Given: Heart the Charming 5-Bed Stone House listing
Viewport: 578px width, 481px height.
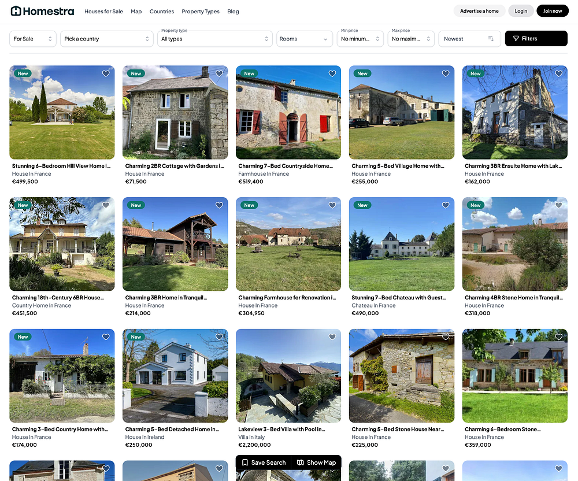Looking at the screenshot, I should tap(445, 336).
